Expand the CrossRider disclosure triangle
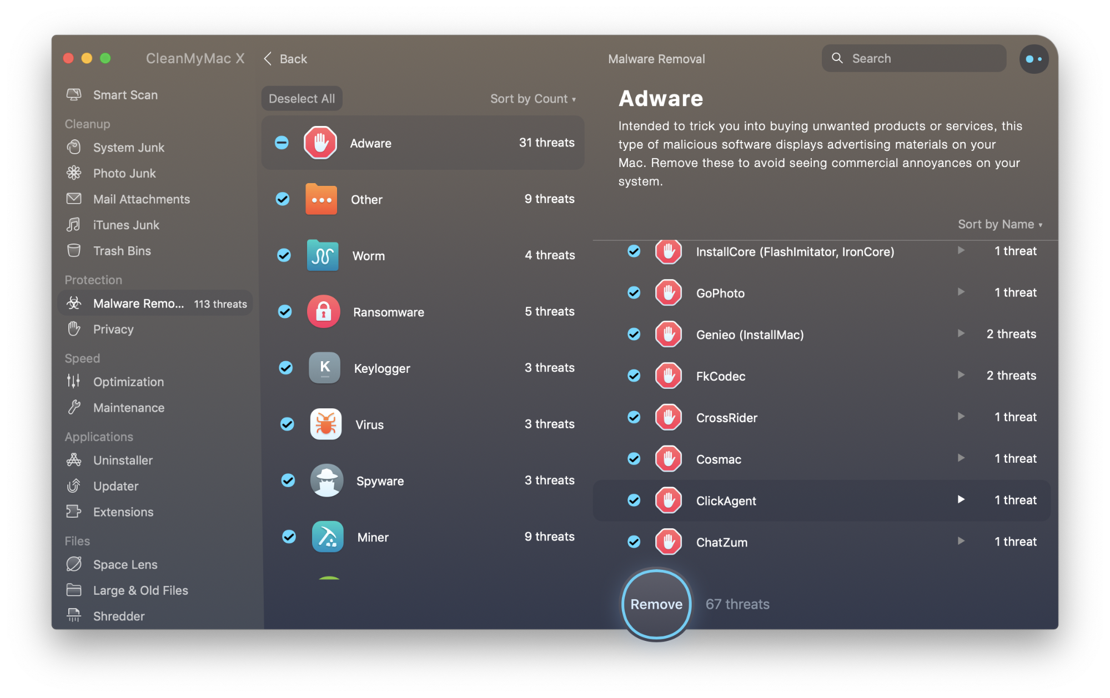This screenshot has width=1110, height=698. 961,417
